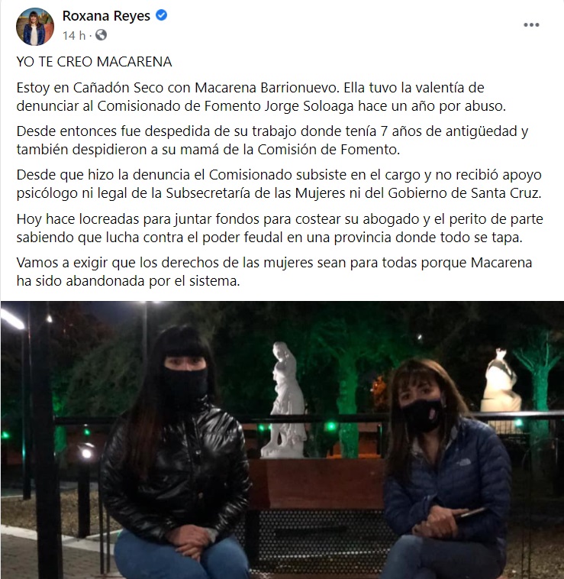Image resolution: width=564 pixels, height=579 pixels.
Task: Click the phone held by blue-jacket woman
Action: click(471, 513)
